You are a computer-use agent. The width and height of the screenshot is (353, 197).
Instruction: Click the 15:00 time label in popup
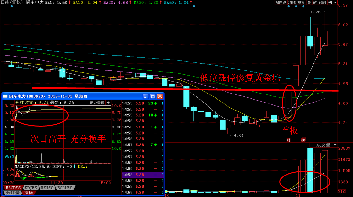[105, 183]
